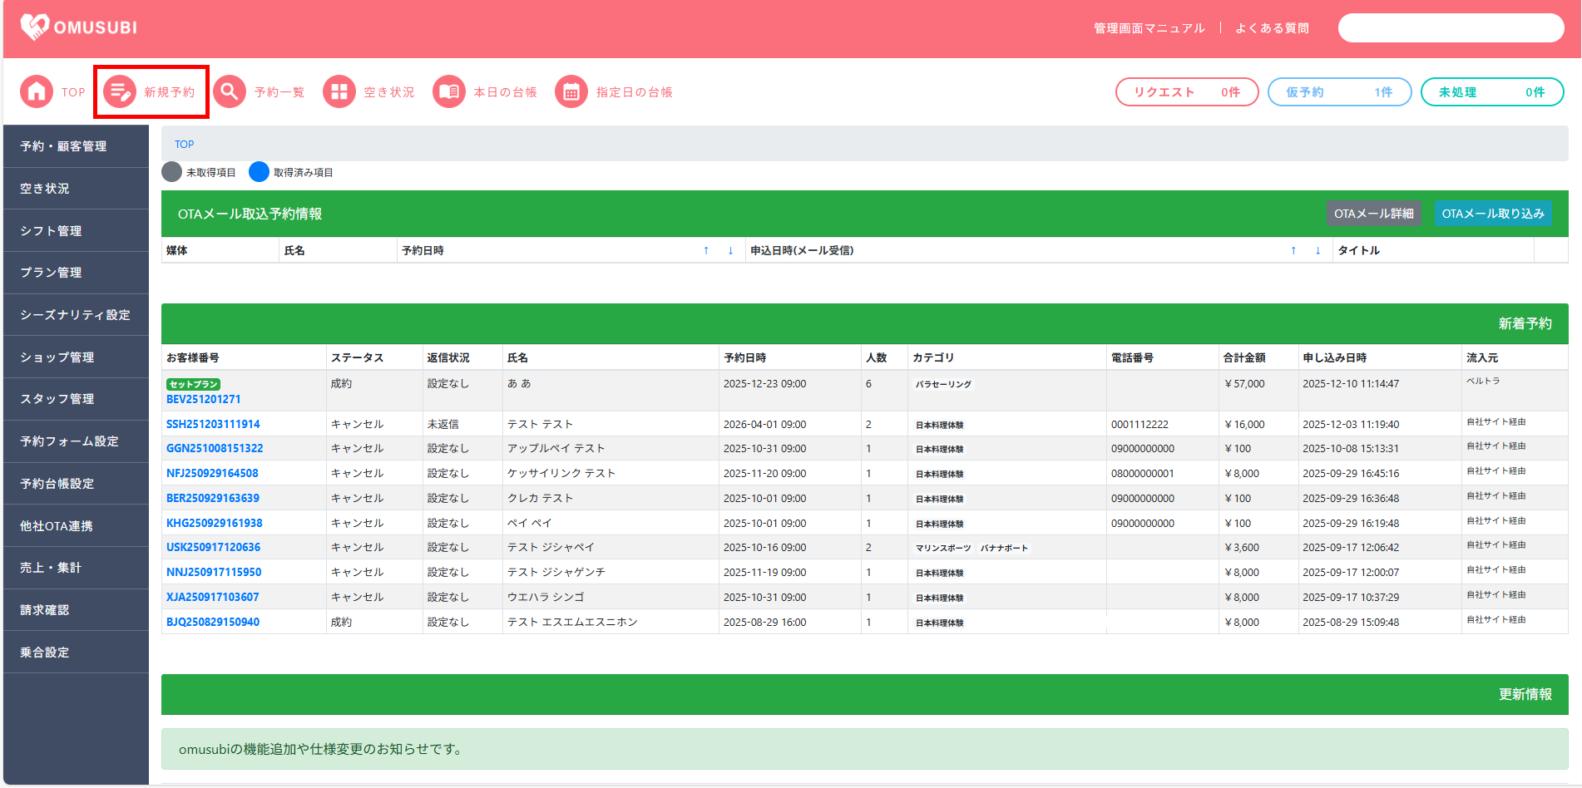This screenshot has width=1582, height=788.
Task: Go to TOP via the home icon
Action: 37,92
